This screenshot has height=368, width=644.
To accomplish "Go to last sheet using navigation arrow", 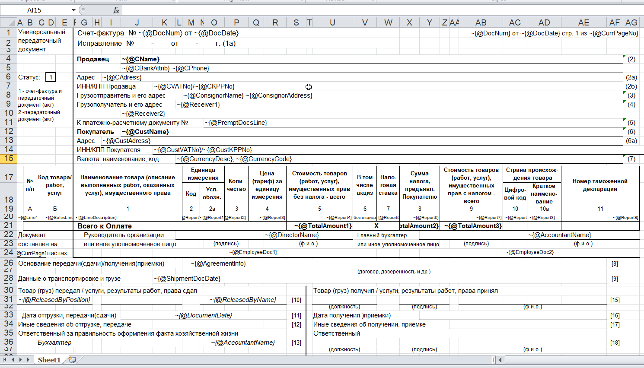I will [x=29, y=359].
